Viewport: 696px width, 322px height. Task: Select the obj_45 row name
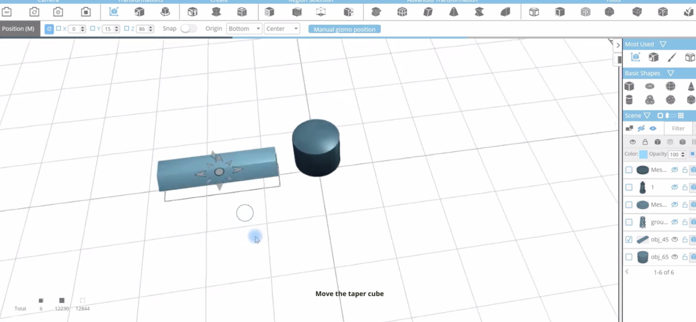pos(660,239)
